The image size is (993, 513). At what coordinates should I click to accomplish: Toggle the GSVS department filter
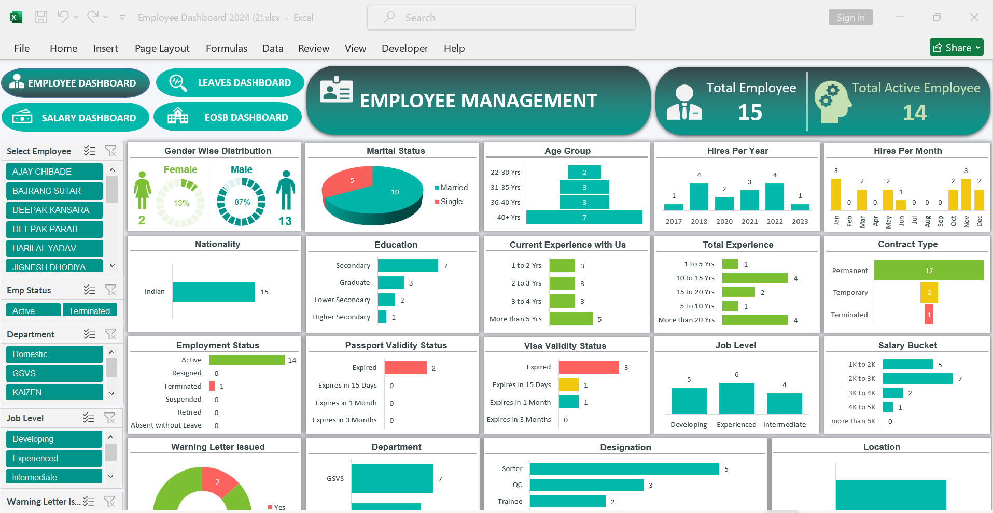pyautogui.click(x=54, y=373)
